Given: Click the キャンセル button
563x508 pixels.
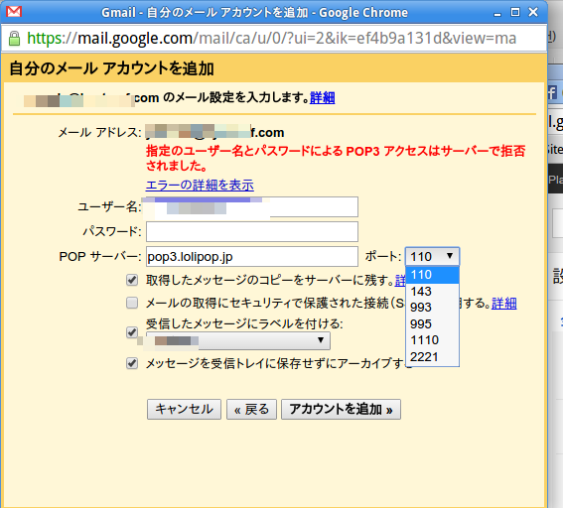Looking at the screenshot, I should (184, 409).
